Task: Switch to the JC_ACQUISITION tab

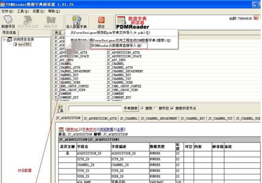Action: click(68, 118)
